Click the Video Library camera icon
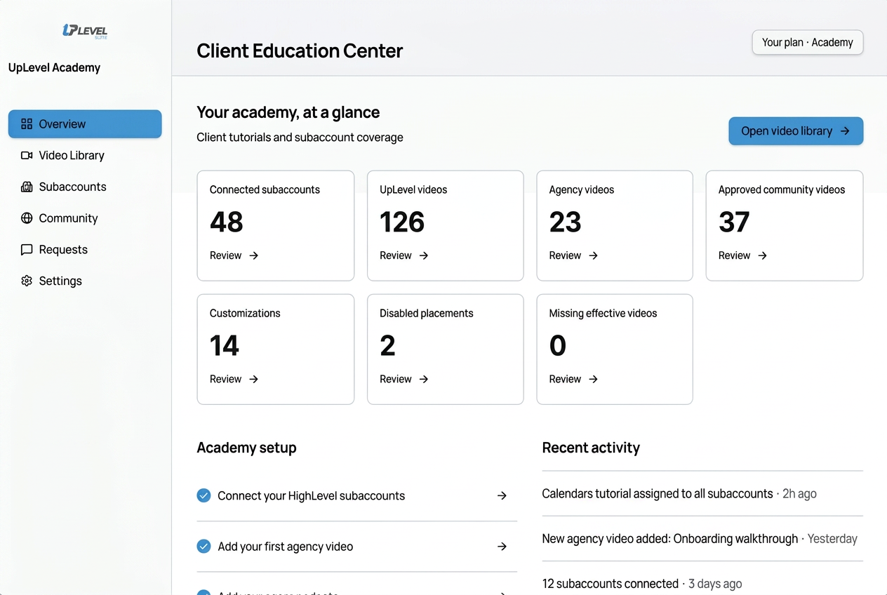The height and width of the screenshot is (595, 887). [27, 155]
